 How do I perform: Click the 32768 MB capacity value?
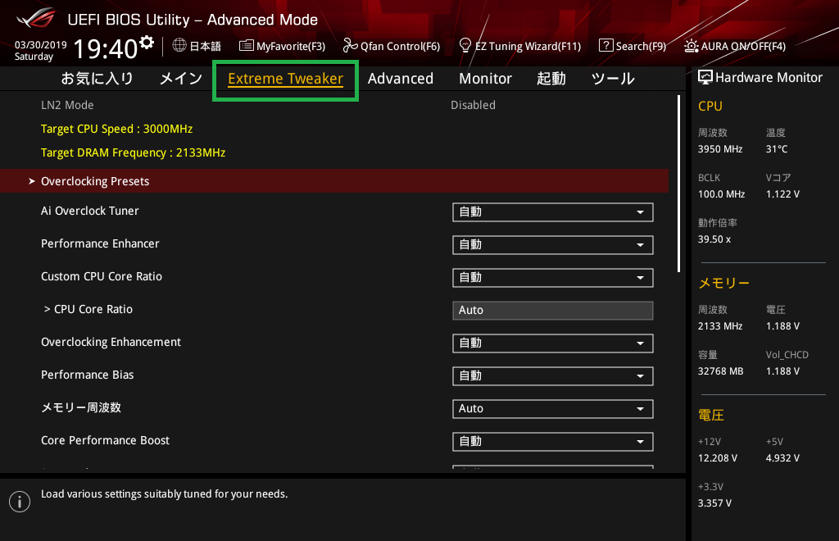point(721,371)
